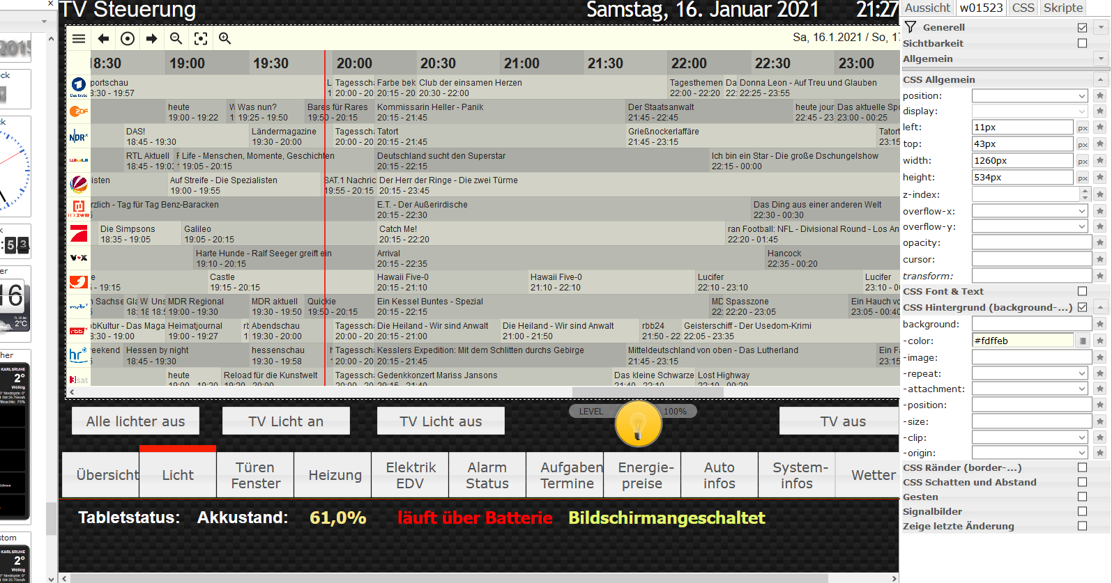
Task: Select the Das Erste channel logo
Action: pyautogui.click(x=79, y=86)
